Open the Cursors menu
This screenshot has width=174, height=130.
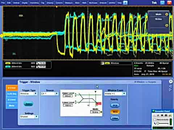click(x=59, y=3)
